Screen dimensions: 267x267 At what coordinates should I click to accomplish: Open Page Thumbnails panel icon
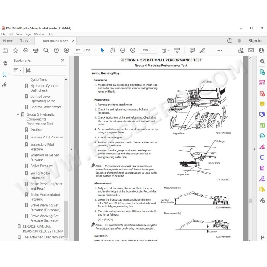point(5,64)
